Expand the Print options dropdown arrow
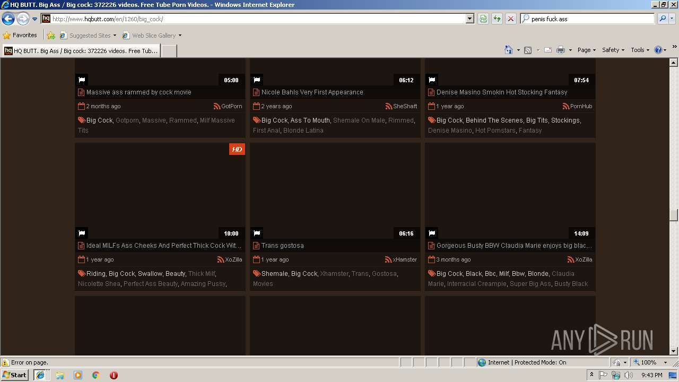Viewport: 679px width, 382px height. pos(570,50)
